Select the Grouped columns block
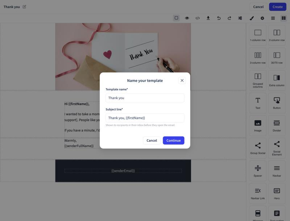This screenshot has height=221, width=290. [x=258, y=80]
